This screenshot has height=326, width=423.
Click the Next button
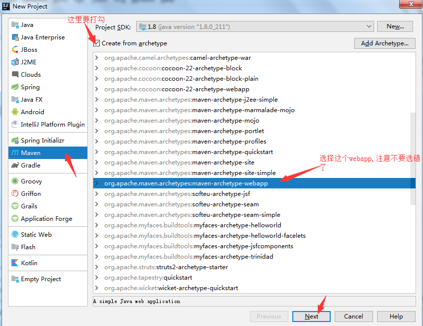click(311, 317)
